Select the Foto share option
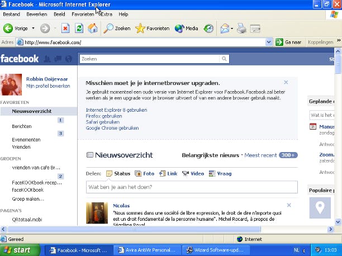The image size is (342, 256). coord(144,173)
